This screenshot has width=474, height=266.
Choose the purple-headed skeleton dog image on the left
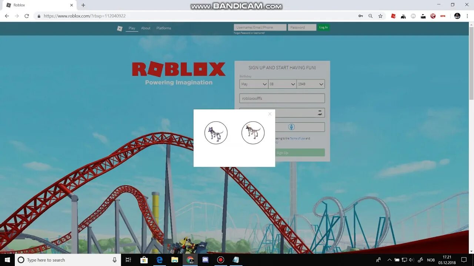pos(216,133)
